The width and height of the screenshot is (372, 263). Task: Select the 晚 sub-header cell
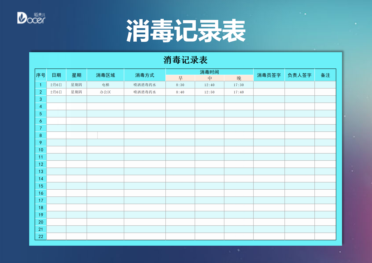(x=239, y=78)
